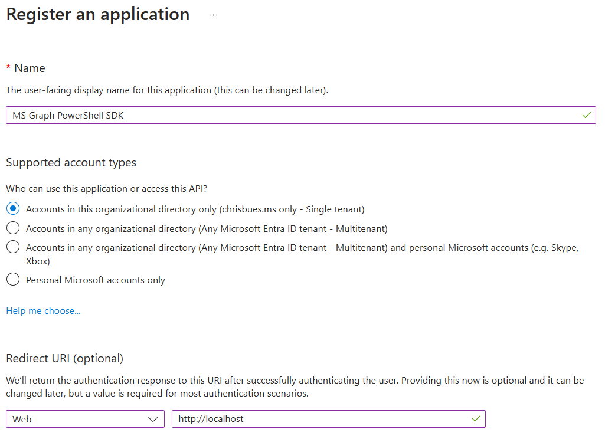Click the green checkmark in the Redirect URI field
Viewport: 605px width, 439px height.
pyautogui.click(x=476, y=419)
